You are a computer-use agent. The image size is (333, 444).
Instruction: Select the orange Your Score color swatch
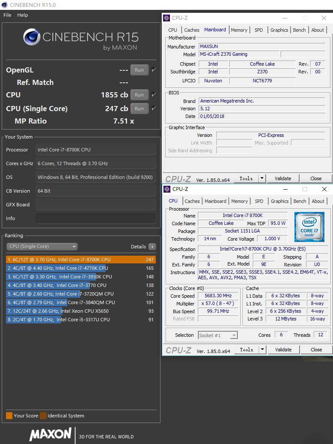click(9, 416)
